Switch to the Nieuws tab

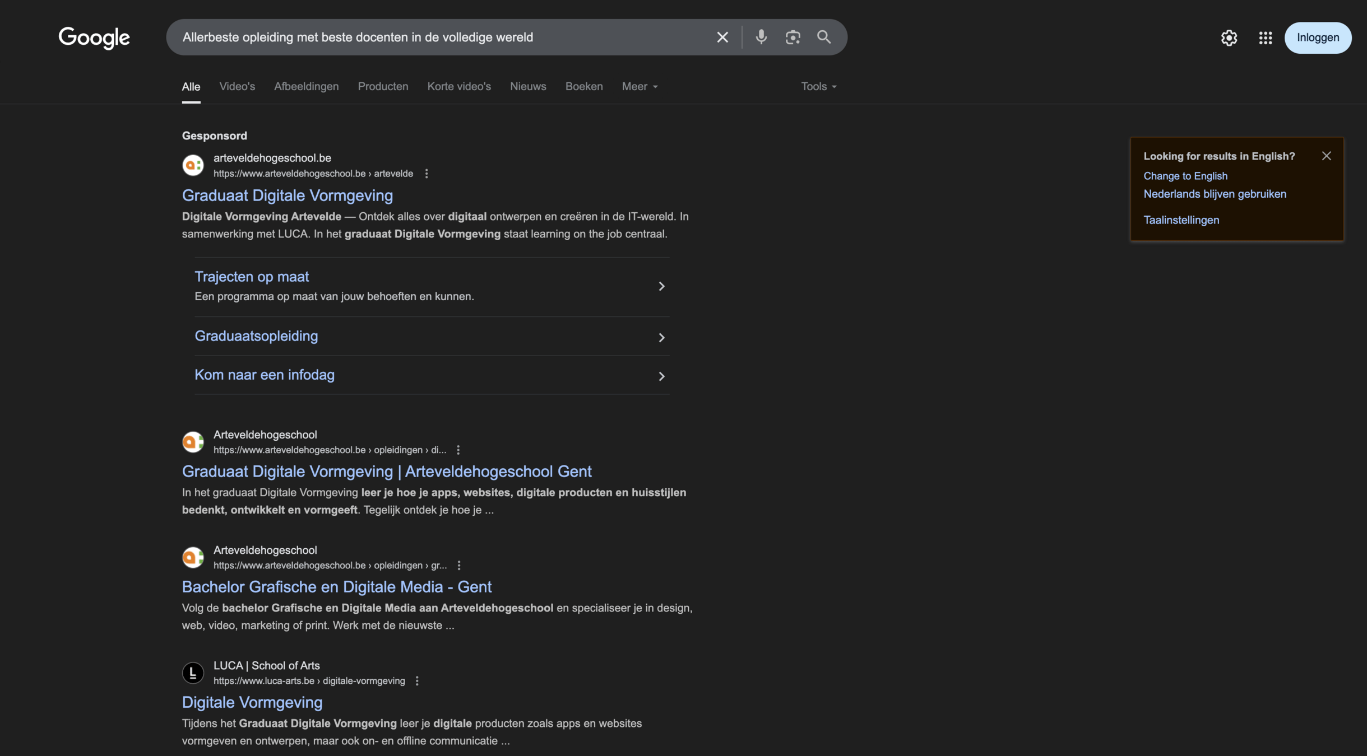[x=527, y=87]
